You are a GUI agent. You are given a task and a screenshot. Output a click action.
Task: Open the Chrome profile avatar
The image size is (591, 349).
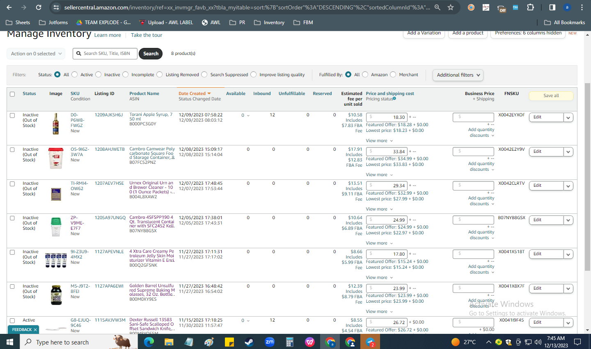click(567, 7)
